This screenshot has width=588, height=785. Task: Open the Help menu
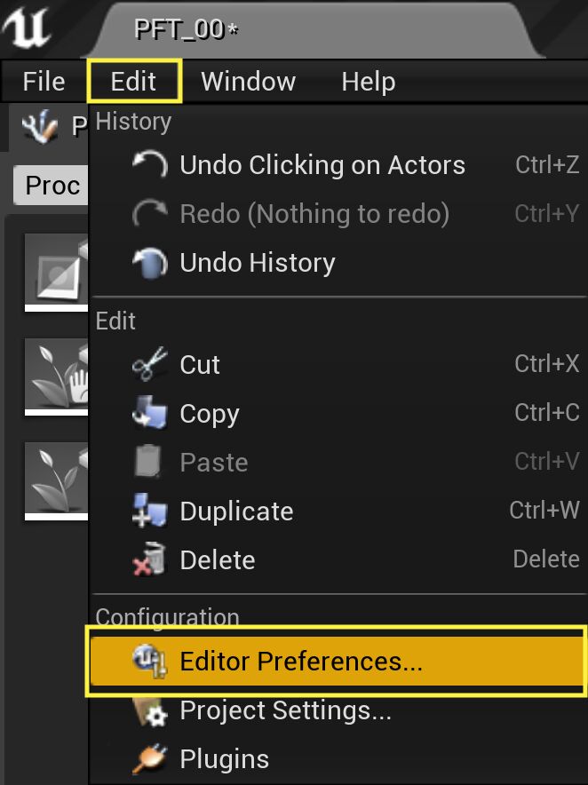pos(367,82)
